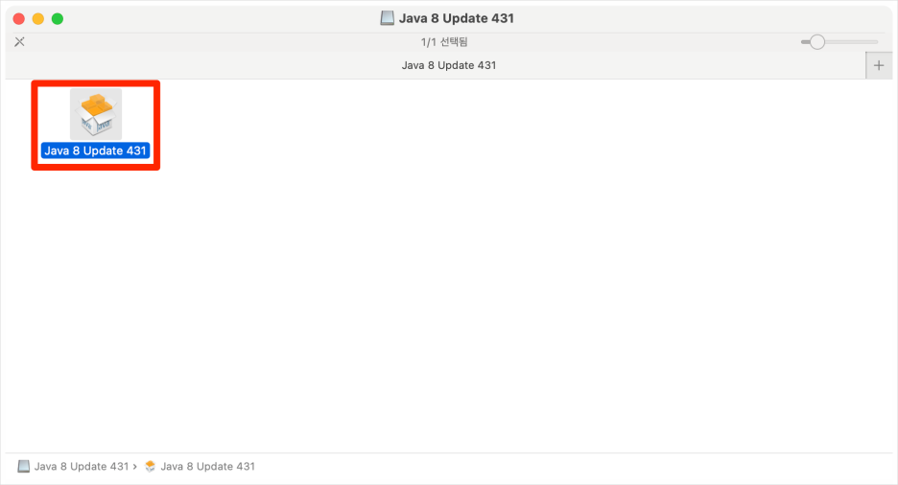Image resolution: width=898 pixels, height=485 pixels.
Task: Click the highlighted Java 8 Update 431 file label
Action: point(96,151)
